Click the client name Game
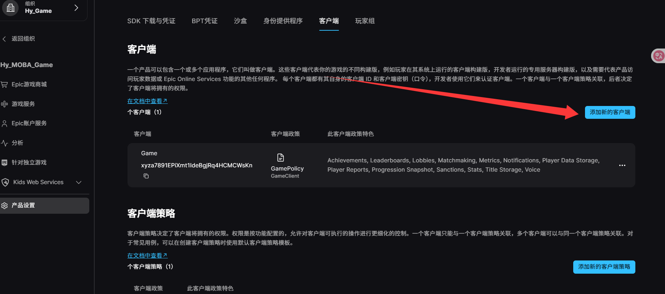 pos(149,153)
